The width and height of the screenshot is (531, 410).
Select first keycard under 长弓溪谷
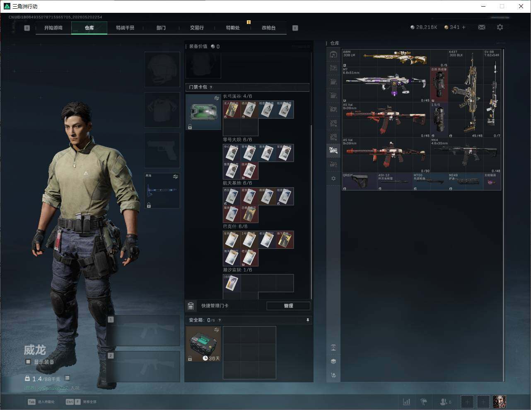coord(232,110)
